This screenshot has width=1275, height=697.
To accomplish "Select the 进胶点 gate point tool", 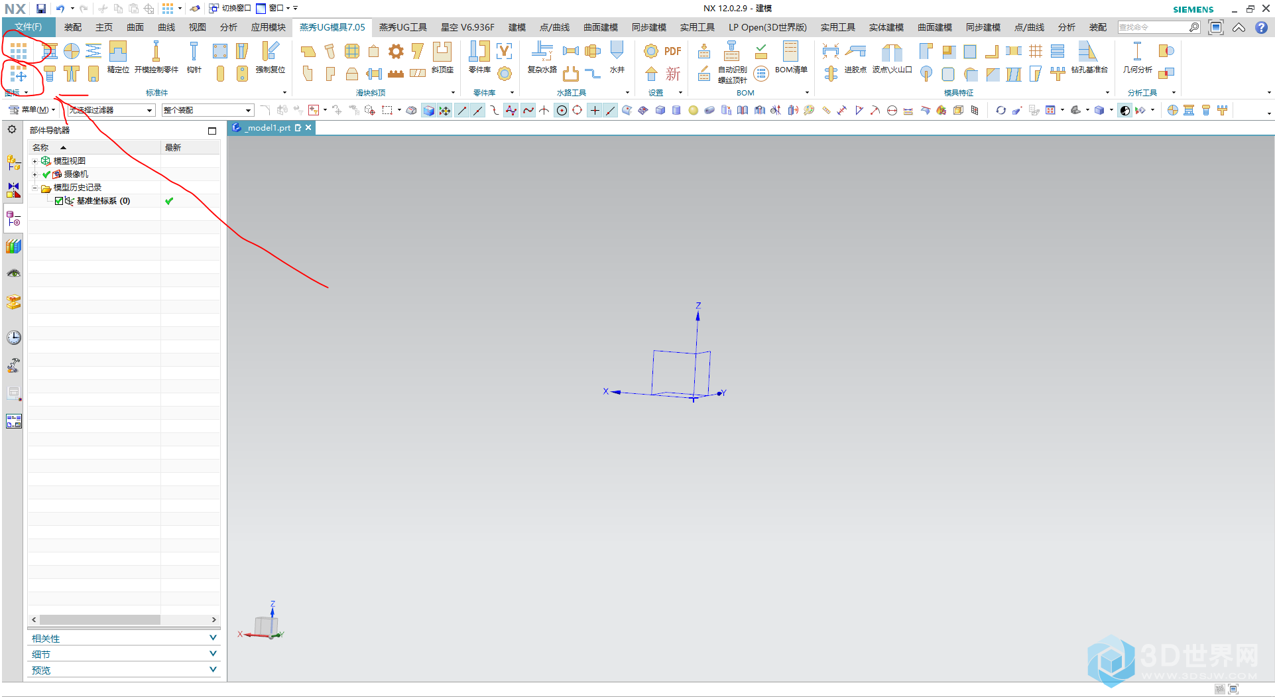I will 855,57.
